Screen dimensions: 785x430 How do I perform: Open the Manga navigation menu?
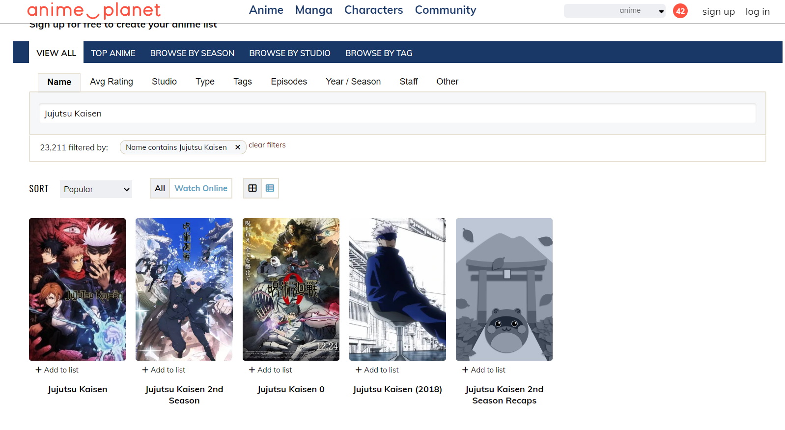pyautogui.click(x=313, y=10)
